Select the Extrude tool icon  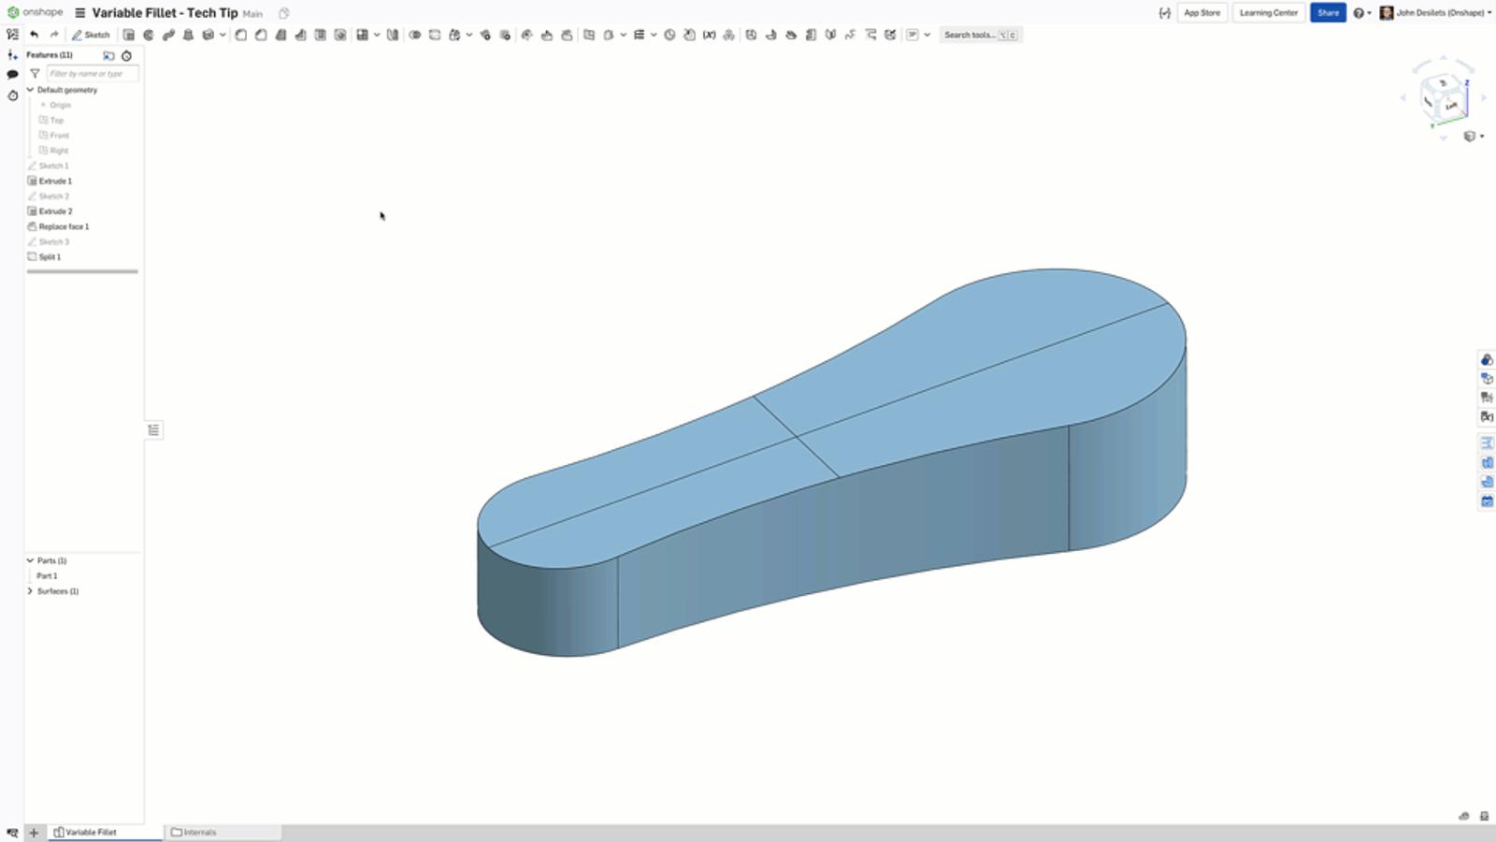pyautogui.click(x=129, y=35)
